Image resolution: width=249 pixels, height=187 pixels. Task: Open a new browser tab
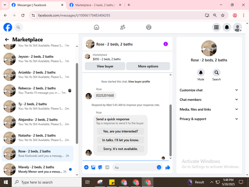pyautogui.click(x=128, y=5)
